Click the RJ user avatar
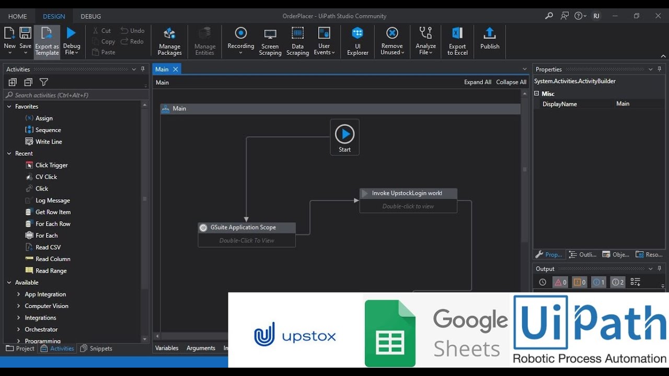The height and width of the screenshot is (376, 669). pos(596,16)
